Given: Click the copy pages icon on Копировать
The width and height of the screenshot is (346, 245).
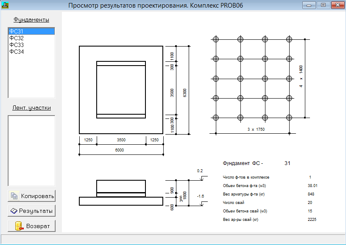Looking at the screenshot, I should coord(14,196).
